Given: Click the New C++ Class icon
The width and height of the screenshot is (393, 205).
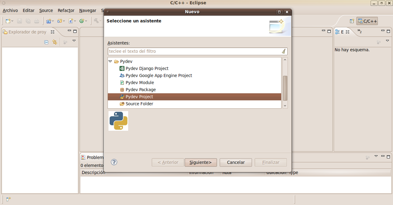Looking at the screenshot, I should (x=82, y=21).
